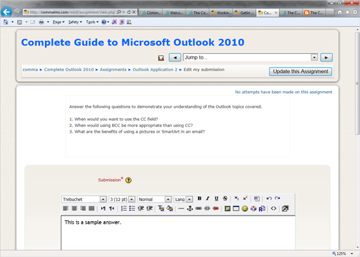Click the browser address bar URL
The image size is (360, 257).
pyautogui.click(x=72, y=12)
